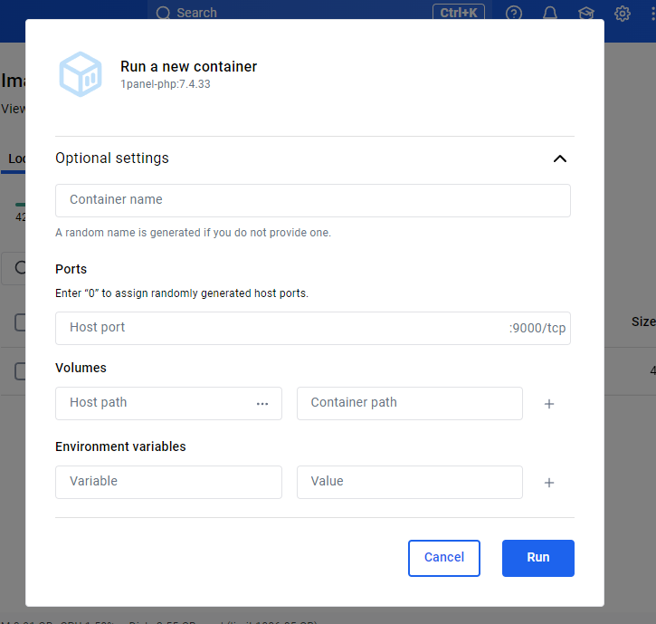656x624 pixels.
Task: Collapse the Optional settings section
Action: tap(560, 158)
